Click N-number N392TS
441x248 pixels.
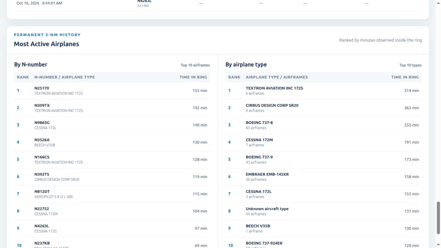coord(42,174)
